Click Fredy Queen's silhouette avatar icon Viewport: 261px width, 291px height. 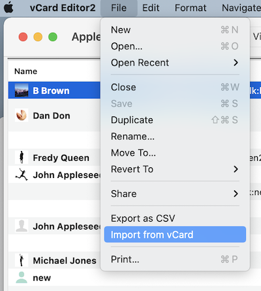point(22,157)
